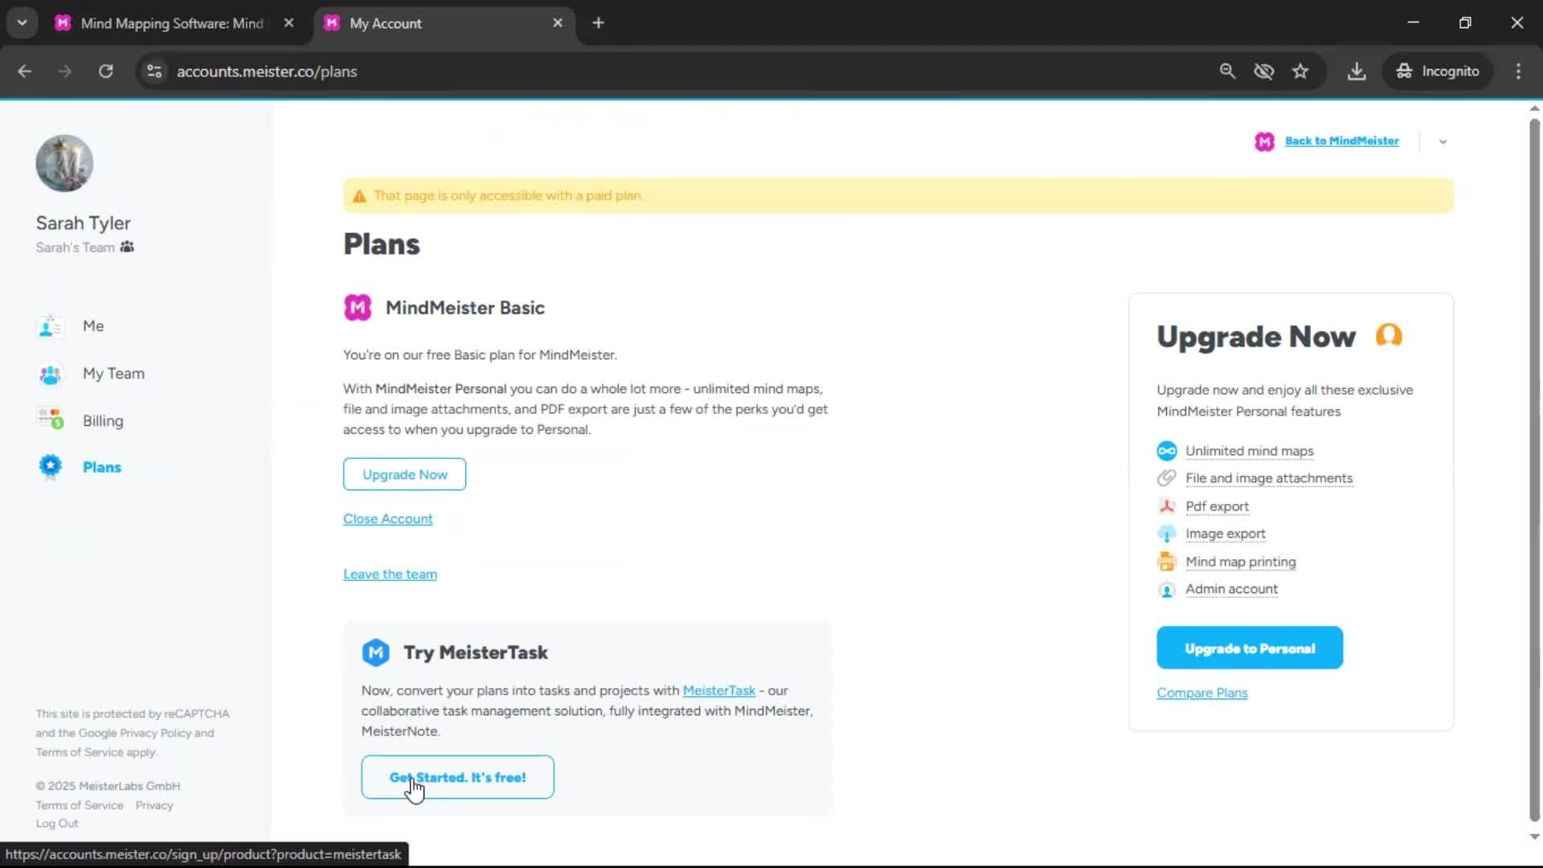Click the File and image attachments text

pos(1269,478)
